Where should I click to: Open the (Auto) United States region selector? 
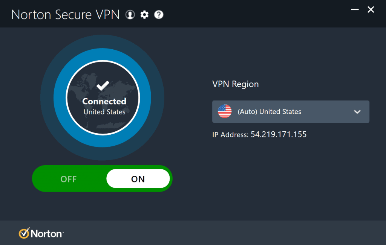269,112
